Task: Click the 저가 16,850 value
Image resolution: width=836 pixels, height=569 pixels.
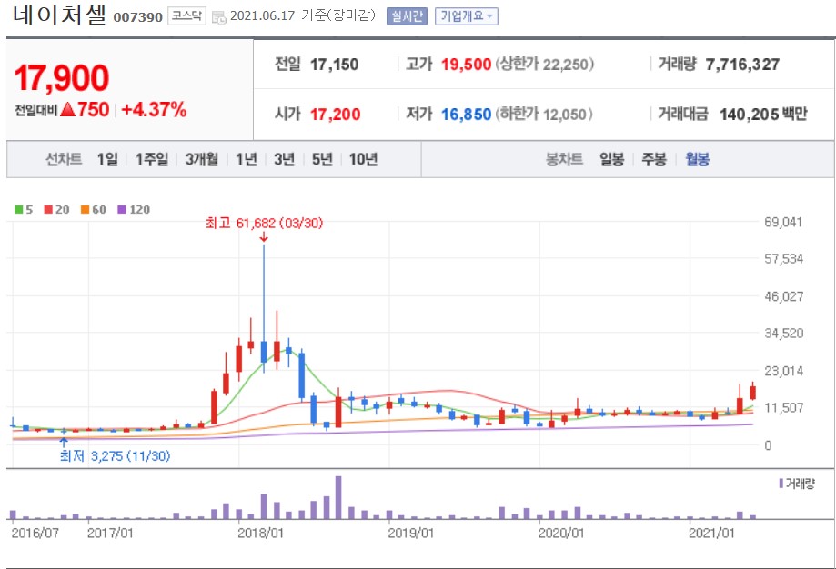Action: pos(466,114)
